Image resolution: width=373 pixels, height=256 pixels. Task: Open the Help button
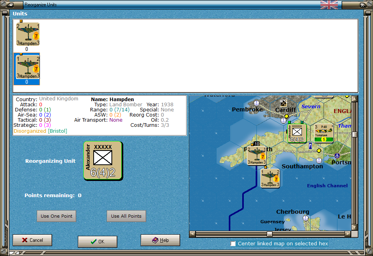(x=160, y=240)
